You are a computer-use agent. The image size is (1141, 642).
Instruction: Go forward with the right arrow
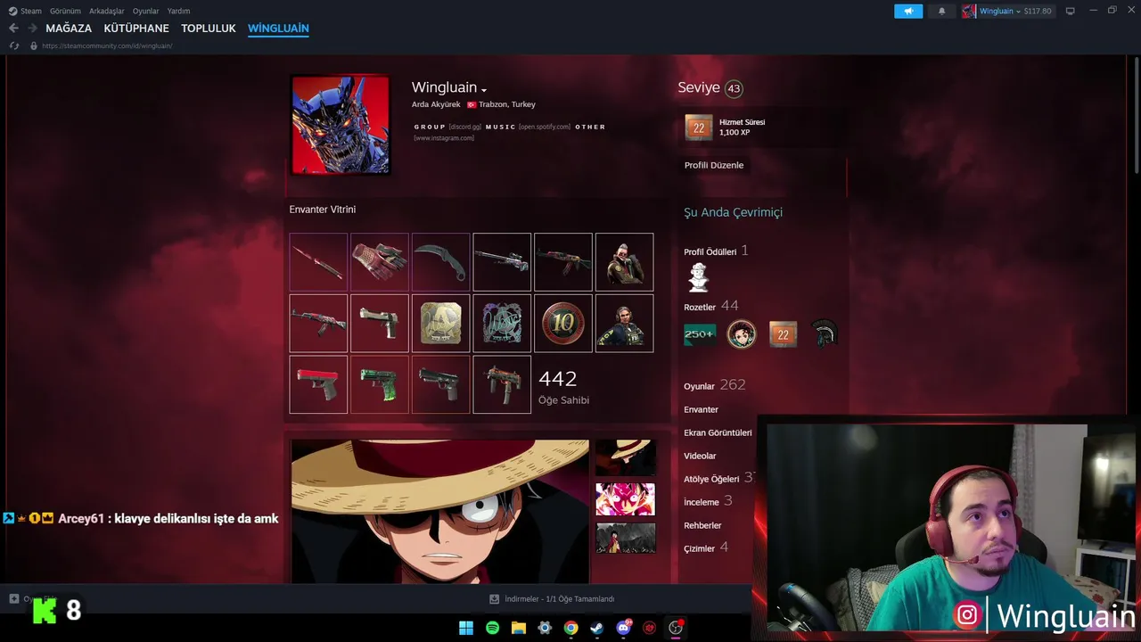point(32,29)
